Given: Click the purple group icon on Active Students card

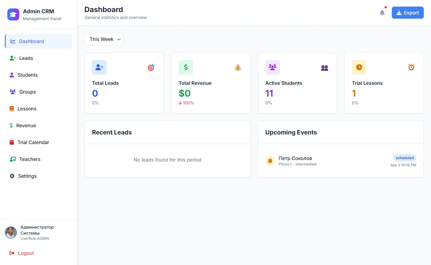Looking at the screenshot, I should (x=273, y=67).
